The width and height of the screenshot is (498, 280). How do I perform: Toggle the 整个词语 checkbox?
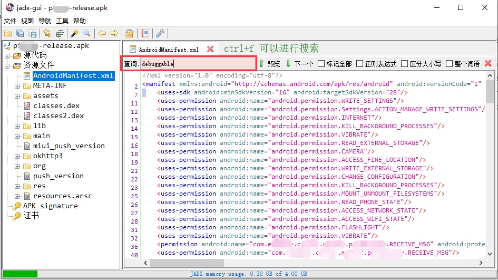click(449, 64)
